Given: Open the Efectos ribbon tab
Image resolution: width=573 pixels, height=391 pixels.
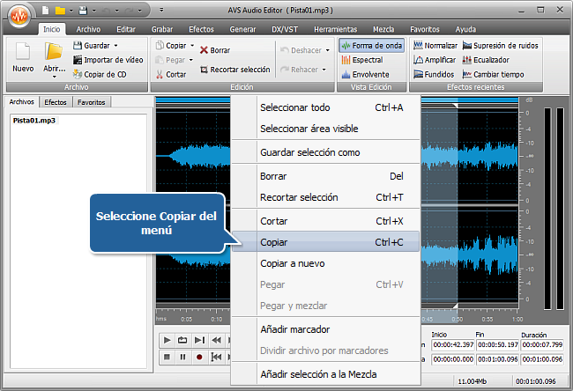Looking at the screenshot, I should click(201, 29).
